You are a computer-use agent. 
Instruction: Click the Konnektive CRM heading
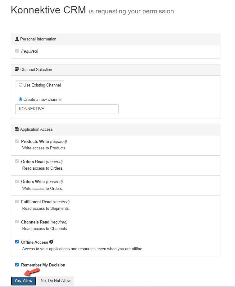point(48,10)
